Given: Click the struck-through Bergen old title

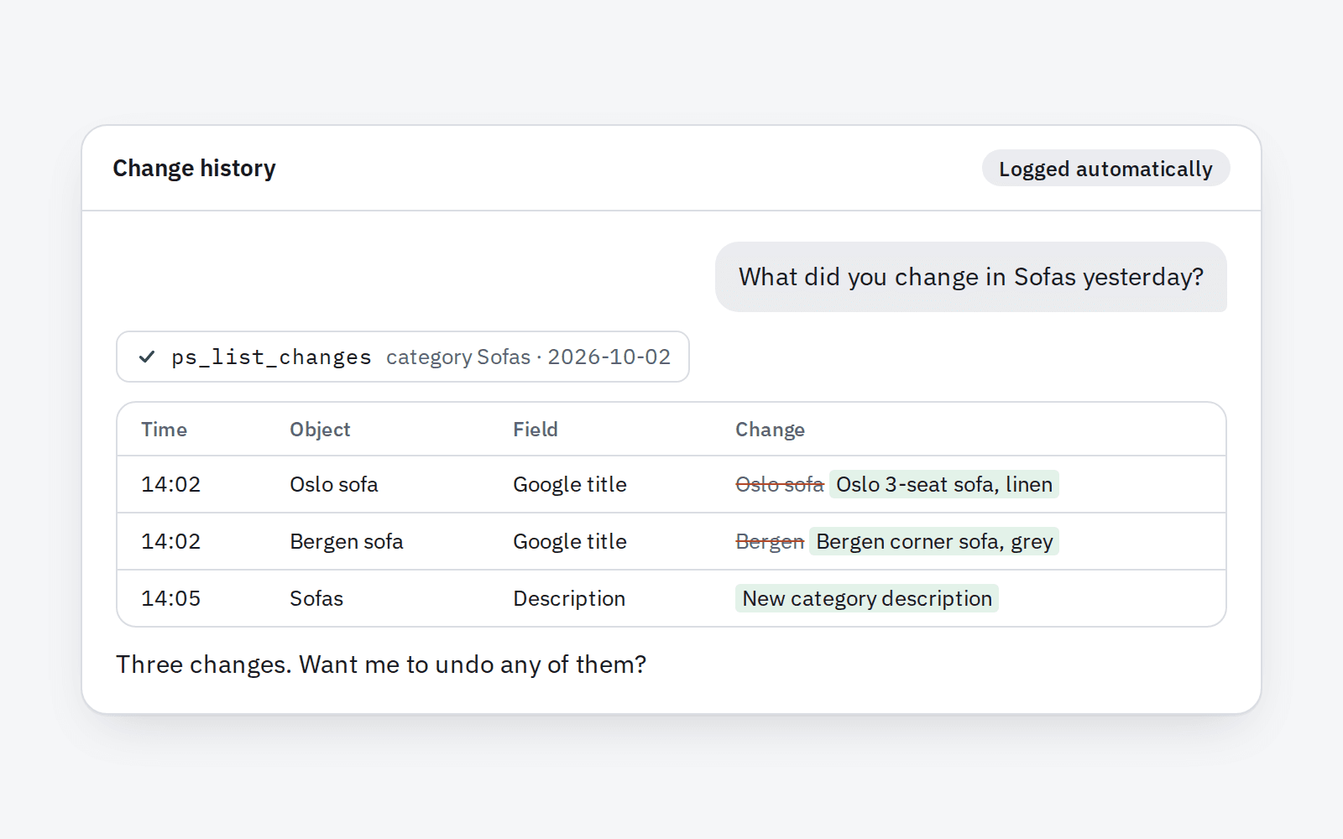Looking at the screenshot, I should click(x=770, y=542).
